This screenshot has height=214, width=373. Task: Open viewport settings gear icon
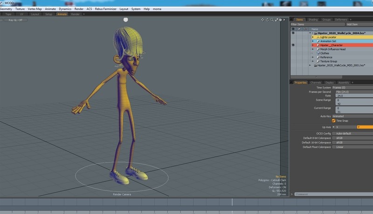[x=280, y=20]
